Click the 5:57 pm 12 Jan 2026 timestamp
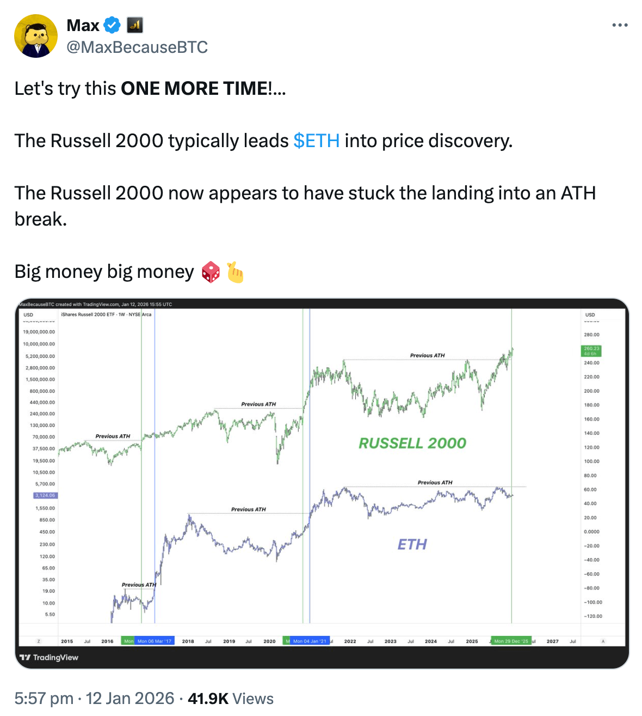 [x=94, y=699]
